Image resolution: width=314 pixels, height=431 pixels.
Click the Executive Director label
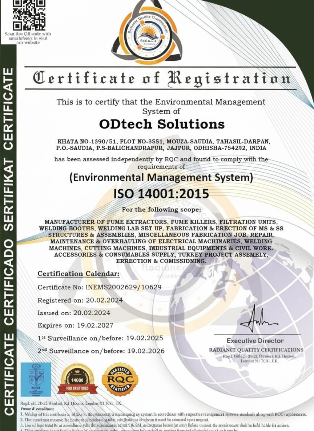255,341
